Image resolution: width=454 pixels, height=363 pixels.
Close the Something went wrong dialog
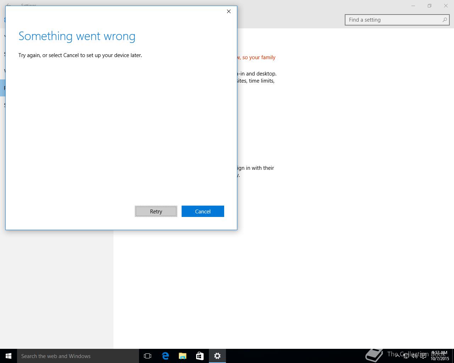(229, 11)
